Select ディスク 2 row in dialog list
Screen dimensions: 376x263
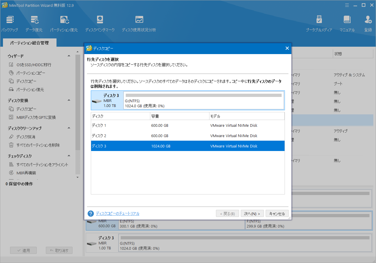[x=188, y=136]
